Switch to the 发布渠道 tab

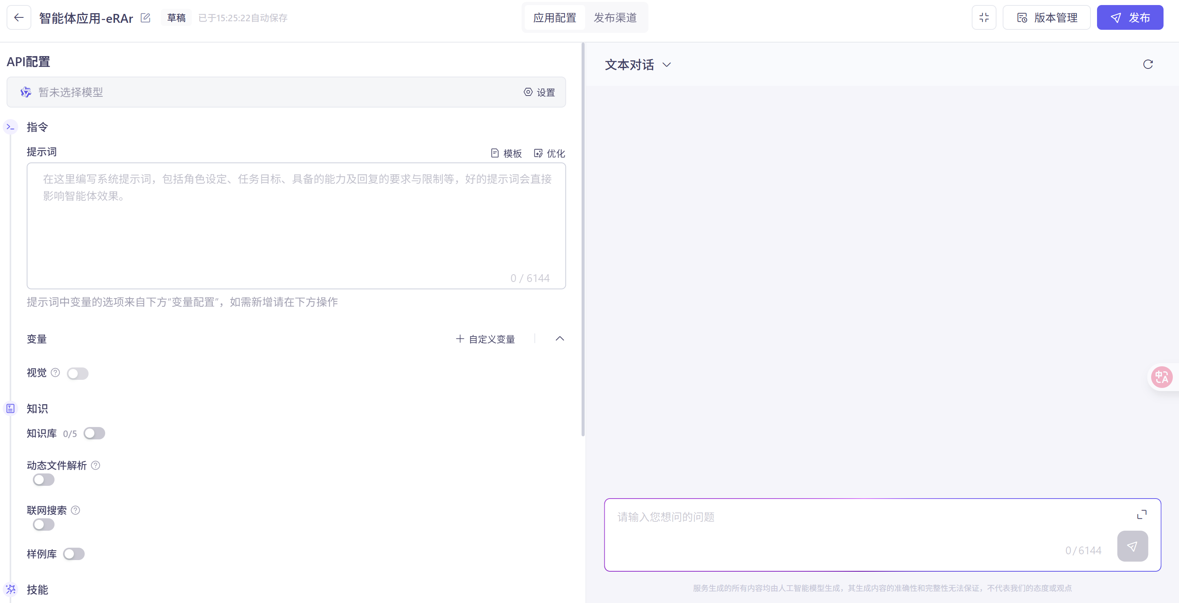tap(615, 17)
